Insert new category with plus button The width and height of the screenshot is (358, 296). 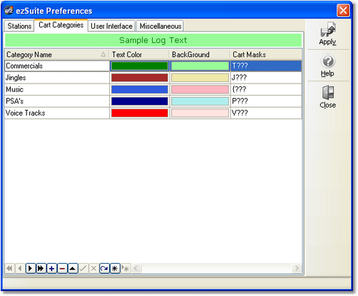pos(51,269)
